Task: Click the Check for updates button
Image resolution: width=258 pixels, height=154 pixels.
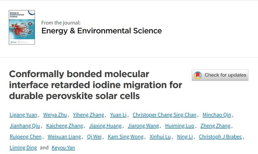Action: pos(220,75)
